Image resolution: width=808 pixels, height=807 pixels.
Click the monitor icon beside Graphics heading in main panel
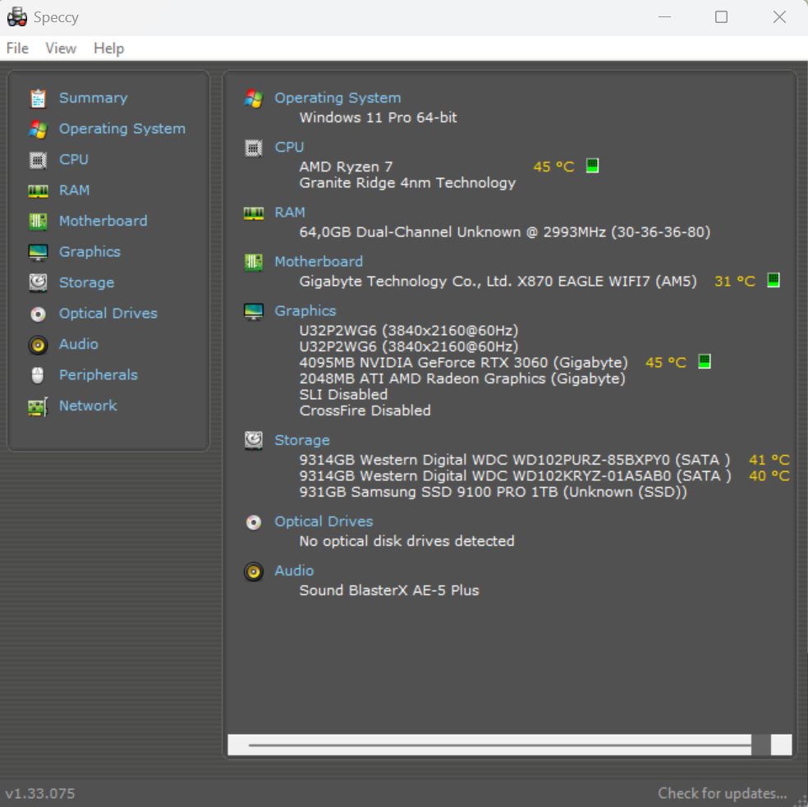tap(254, 311)
